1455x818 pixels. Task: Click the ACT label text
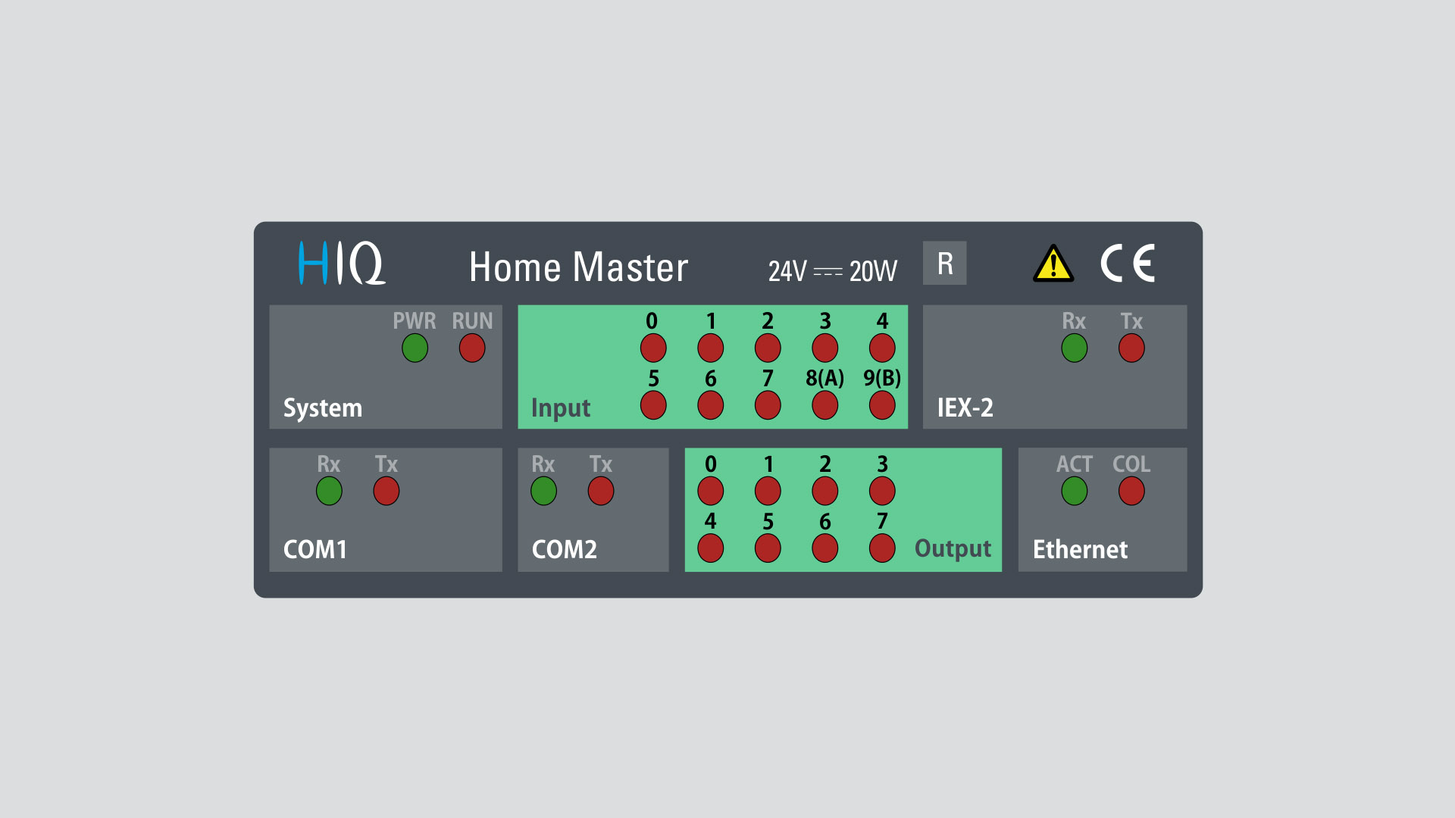(1074, 464)
